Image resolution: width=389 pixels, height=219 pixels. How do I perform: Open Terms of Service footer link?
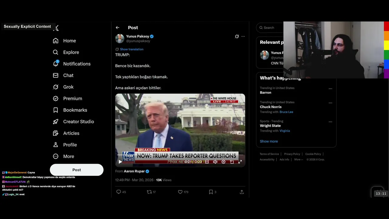point(269,154)
